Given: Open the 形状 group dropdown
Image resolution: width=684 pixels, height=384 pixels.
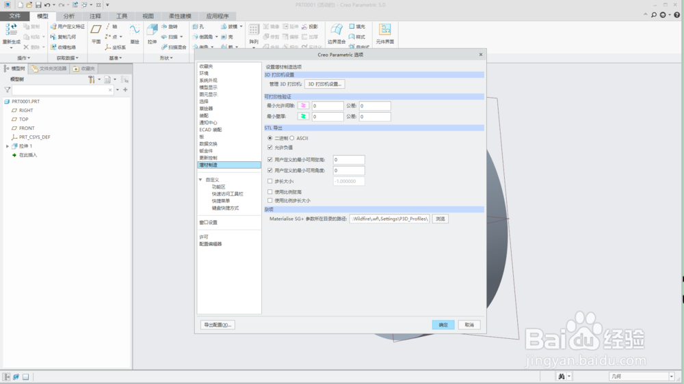Looking at the screenshot, I should (x=166, y=58).
